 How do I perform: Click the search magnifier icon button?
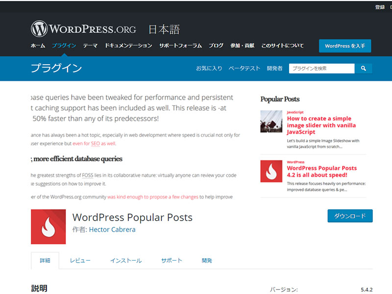[x=363, y=69]
